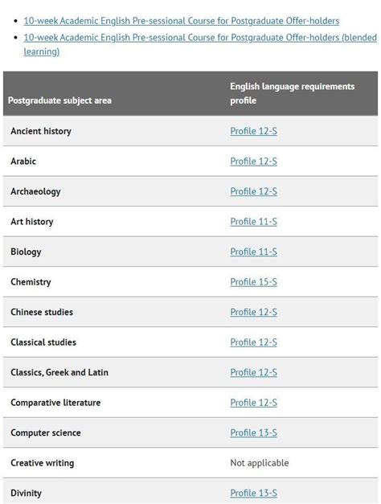Open Profile 12-S for Archaeology
381x504 pixels.
click(253, 191)
